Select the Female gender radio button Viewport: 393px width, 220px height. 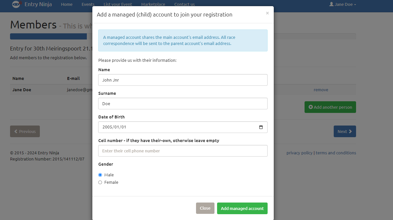[100, 182]
